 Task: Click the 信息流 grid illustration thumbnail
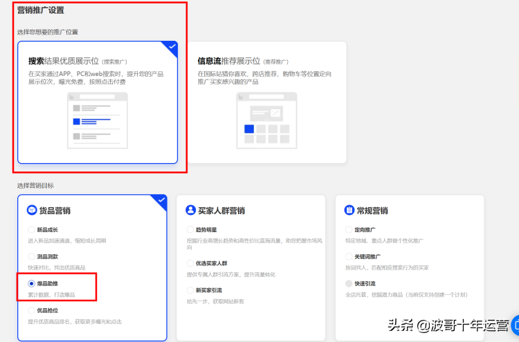tap(267, 121)
